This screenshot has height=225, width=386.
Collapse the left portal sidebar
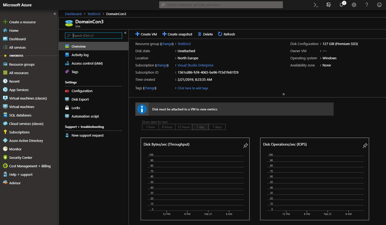pos(55,14)
